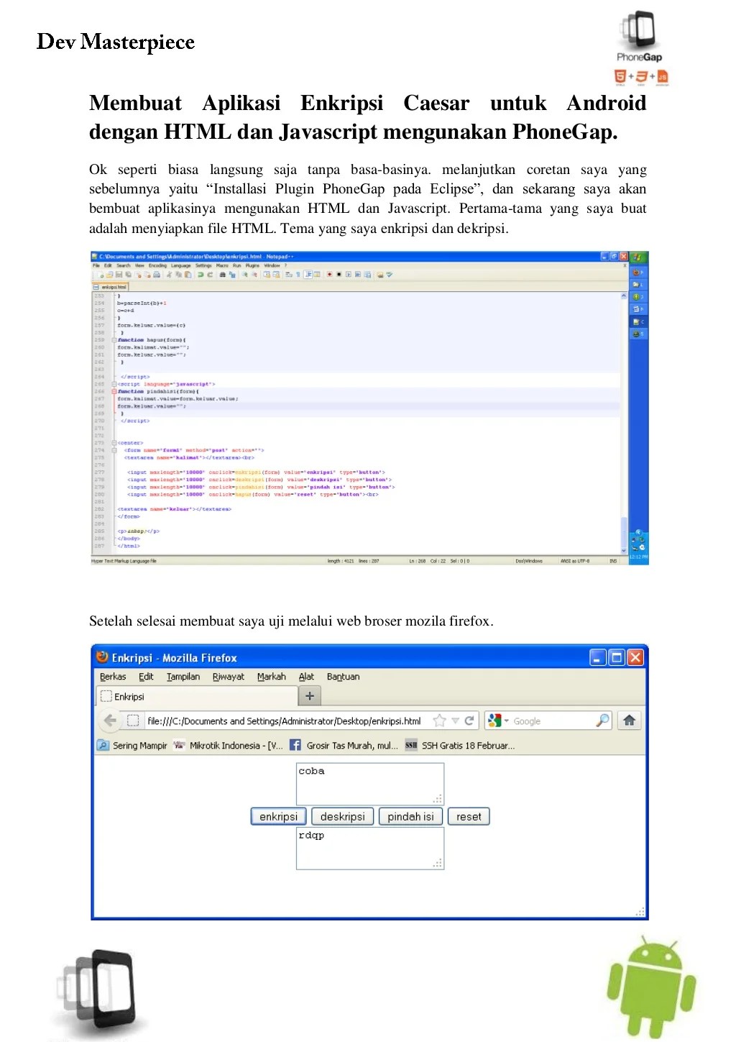This screenshot has height=1042, width=736.
Task: Click the deskripsi button
Action: pyautogui.click(x=342, y=816)
